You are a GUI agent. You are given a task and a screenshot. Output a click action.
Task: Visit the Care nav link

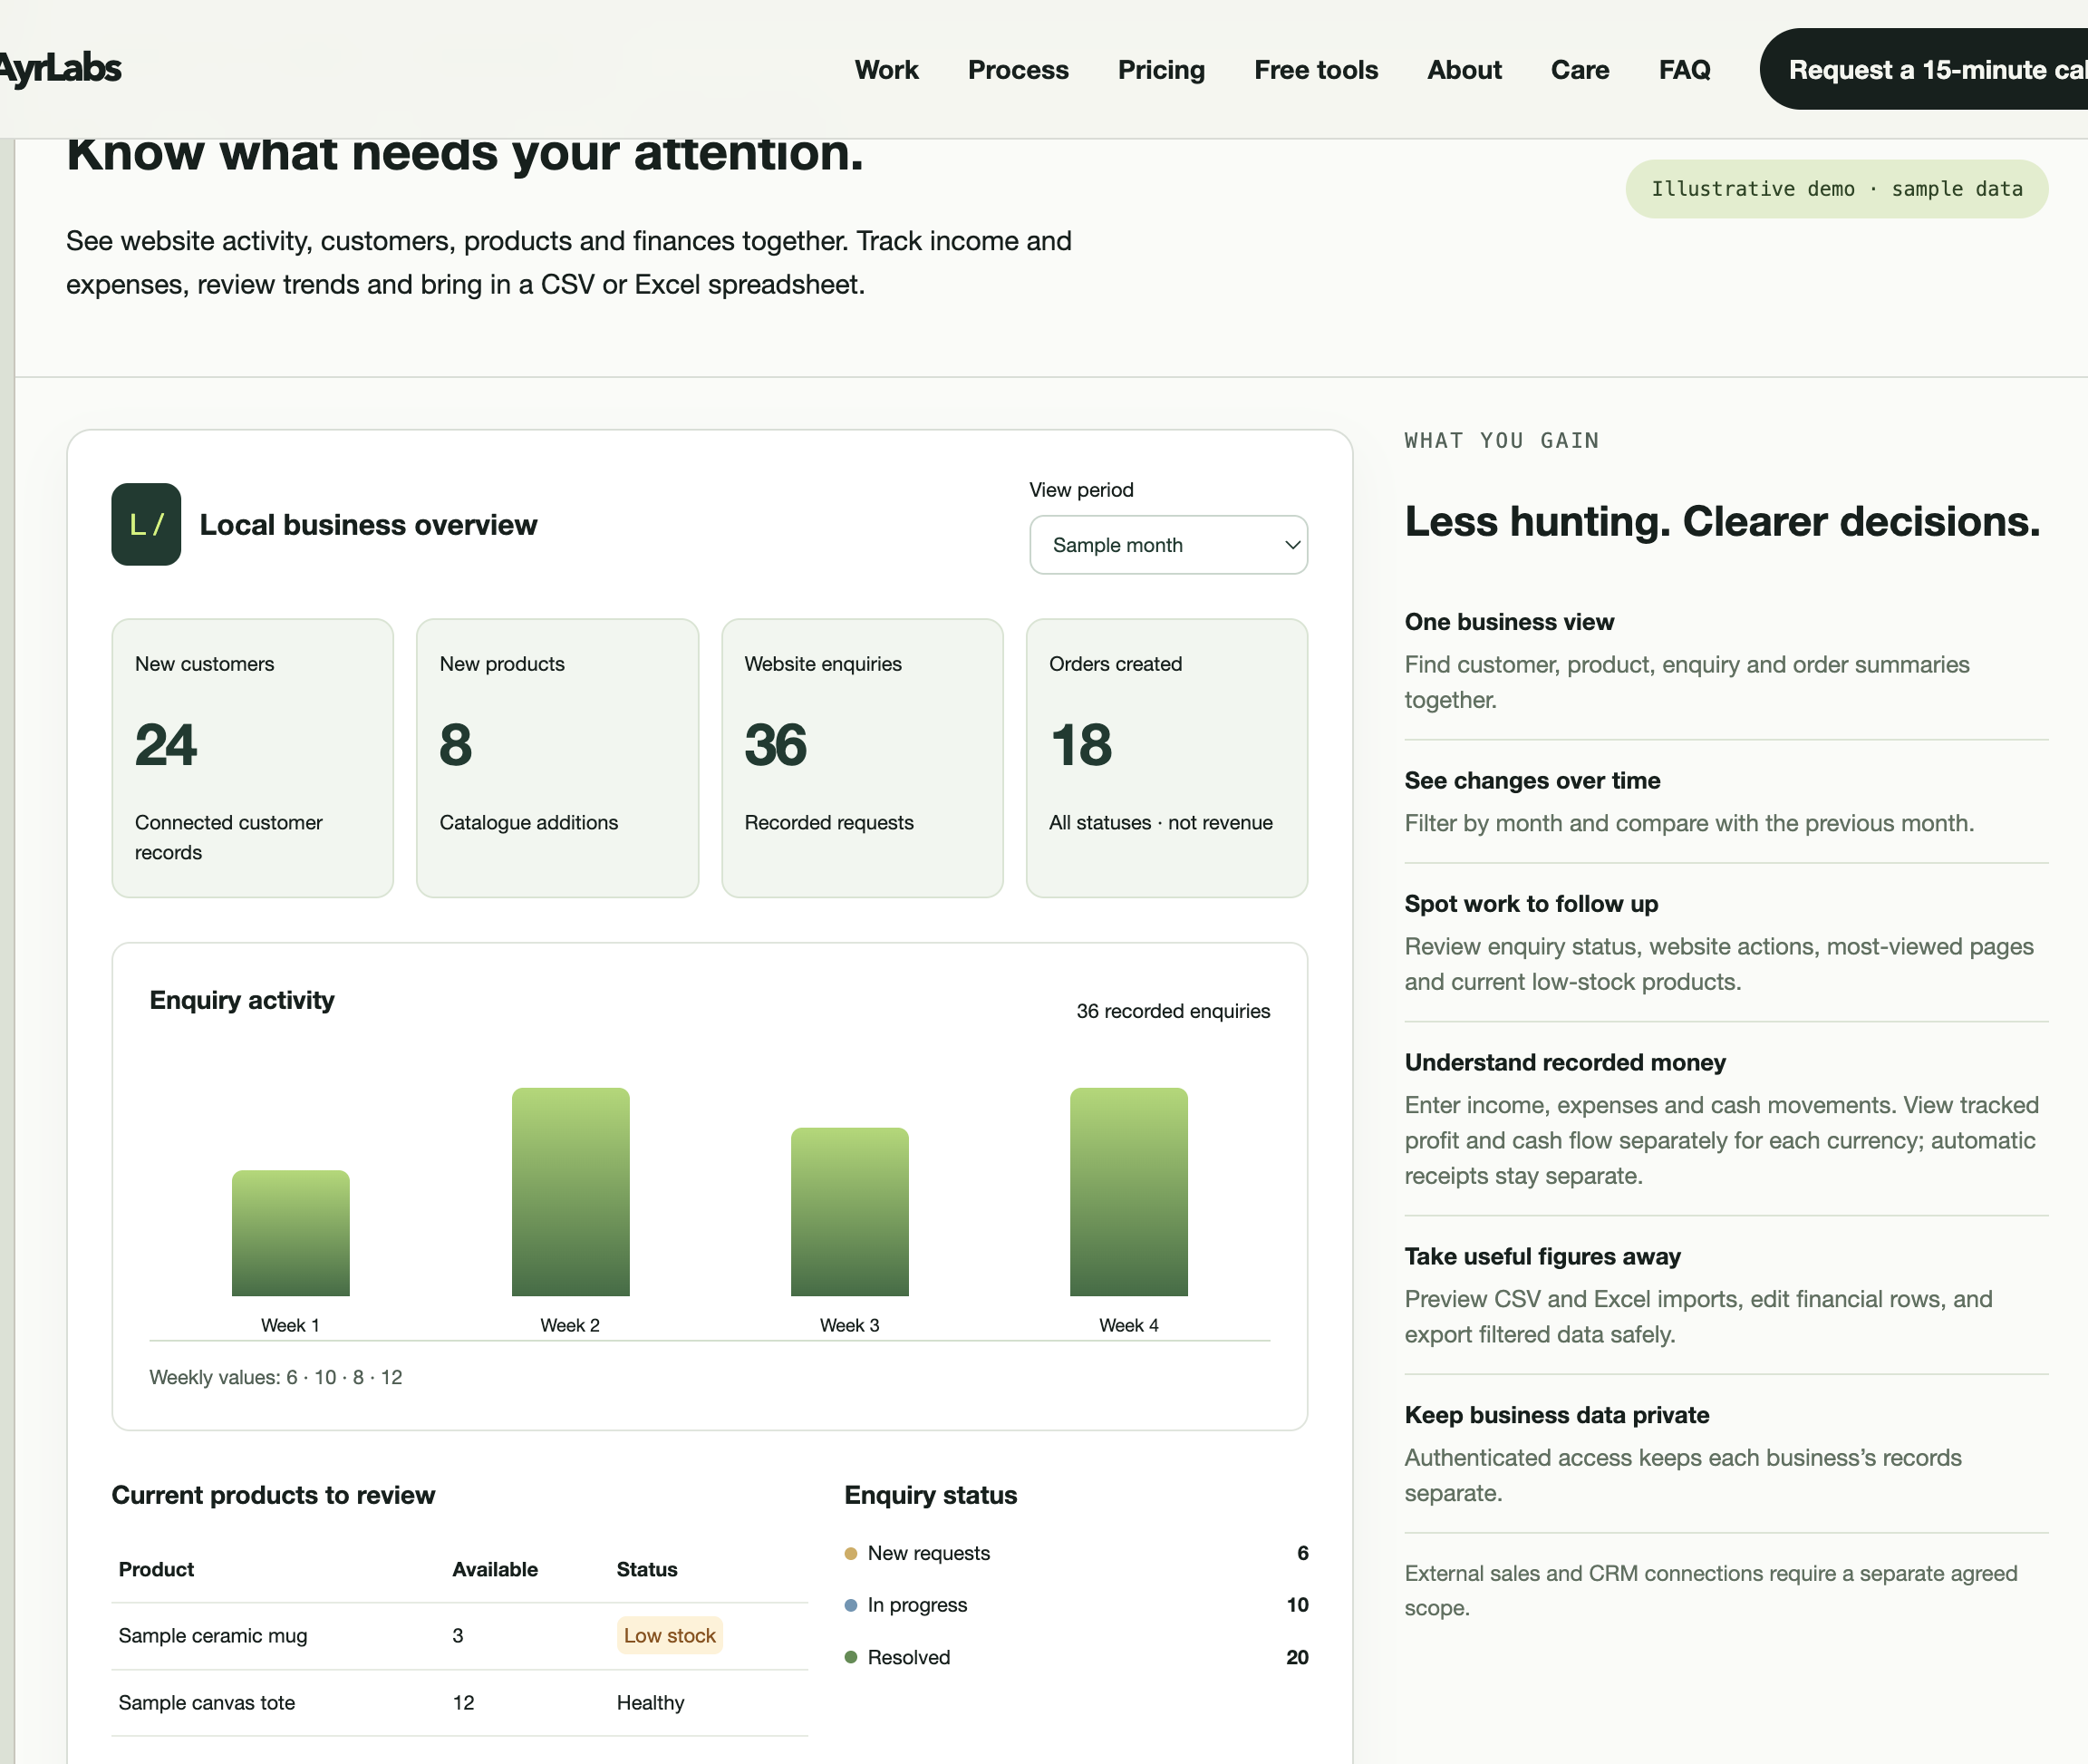[1580, 69]
